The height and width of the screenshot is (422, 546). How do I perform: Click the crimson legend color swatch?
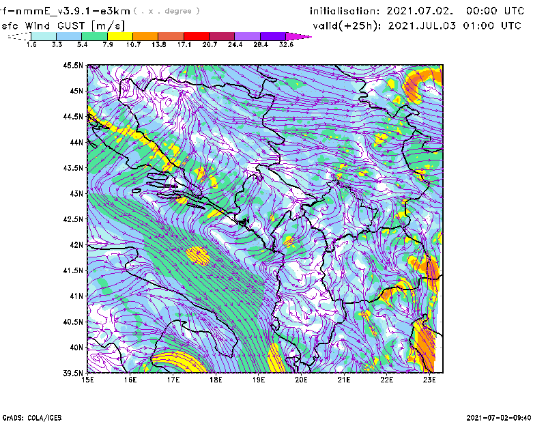click(222, 36)
